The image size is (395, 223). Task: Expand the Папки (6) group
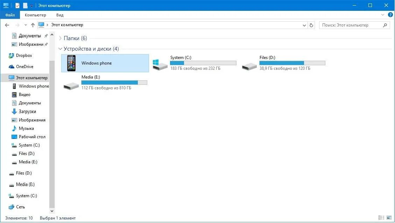(60, 38)
